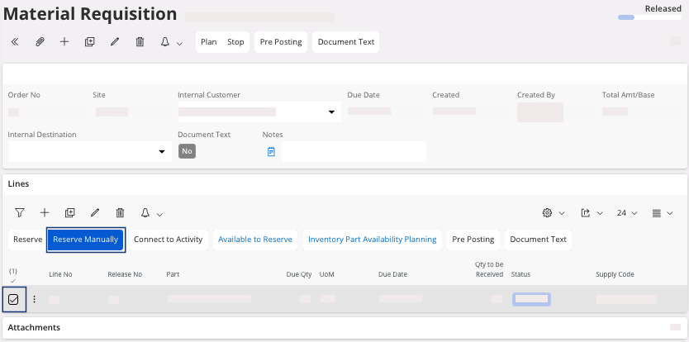
Task: Open the three-dot row menu on the line
Action: tap(34, 299)
